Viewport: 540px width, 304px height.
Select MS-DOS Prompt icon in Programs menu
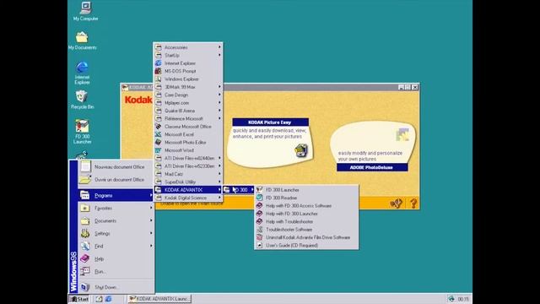pyautogui.click(x=158, y=71)
